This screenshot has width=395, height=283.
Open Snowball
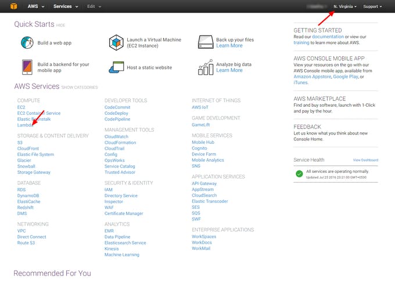click(26, 166)
